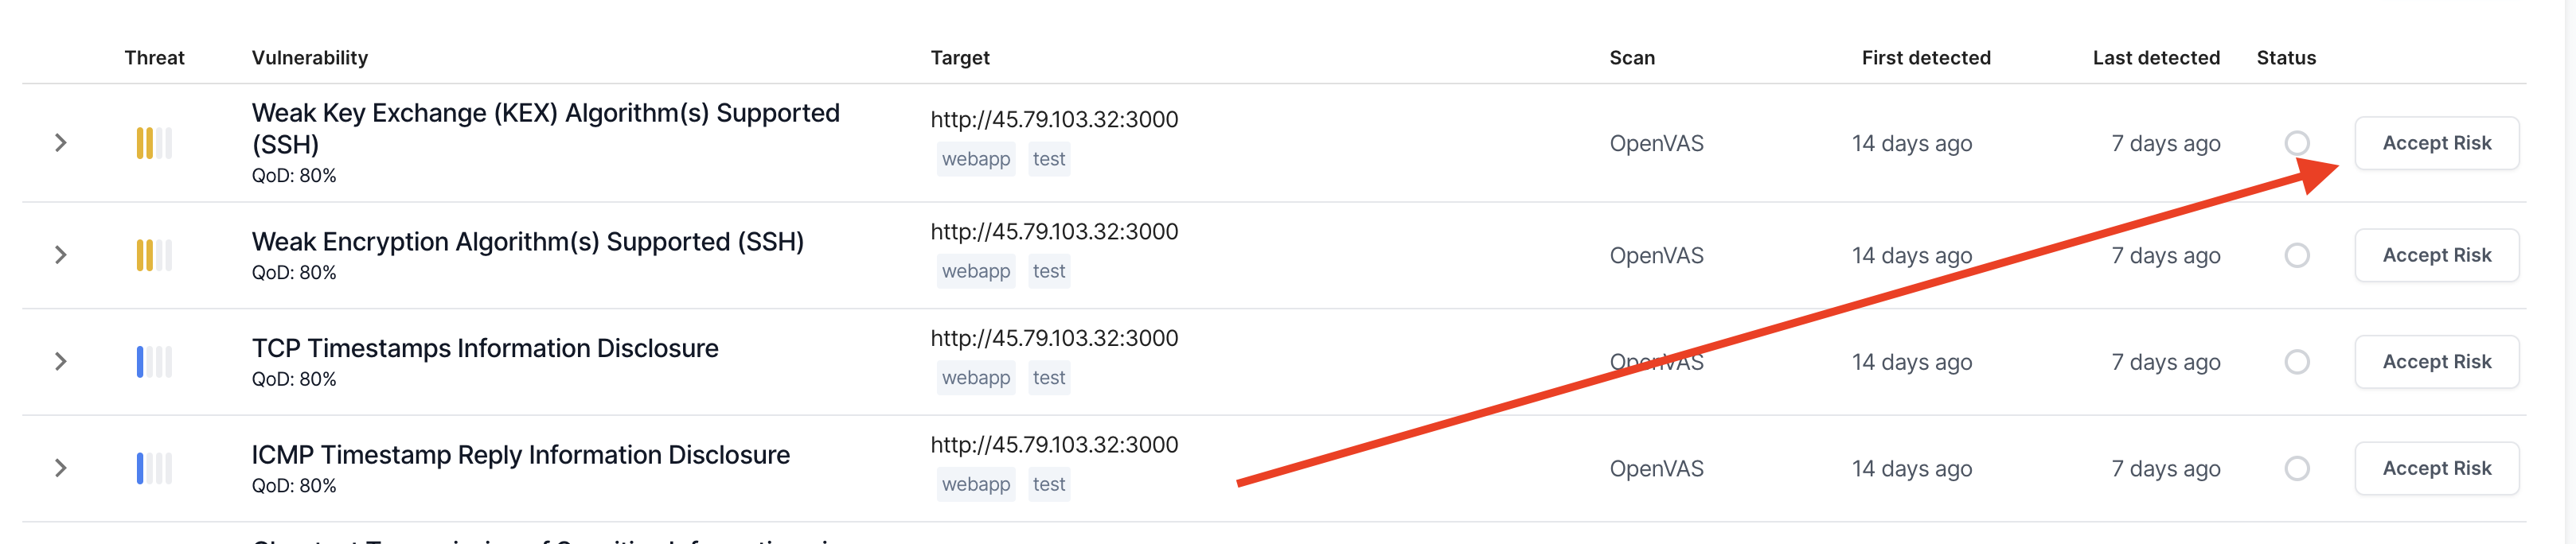Click test tag in TCP Timestamps row
2576x544 pixels.
[x=1048, y=378]
